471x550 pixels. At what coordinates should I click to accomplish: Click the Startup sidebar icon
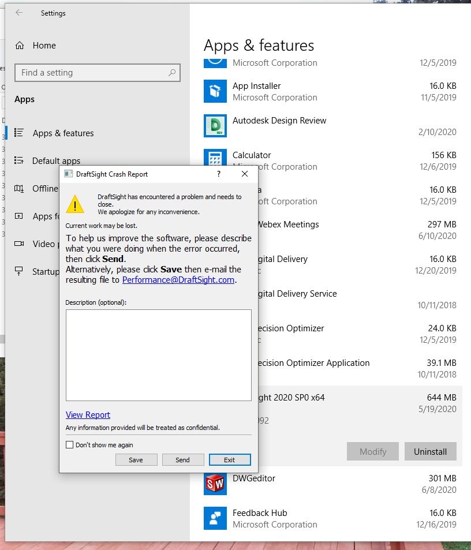coord(19,271)
